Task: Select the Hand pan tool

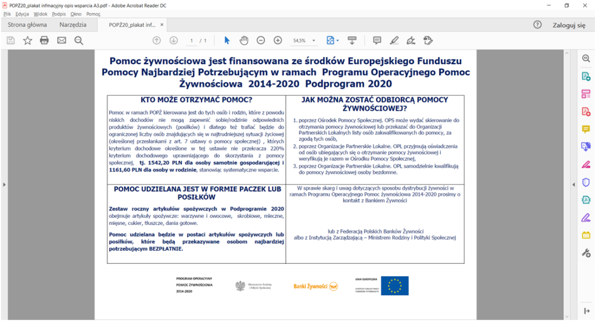Action: (x=244, y=40)
